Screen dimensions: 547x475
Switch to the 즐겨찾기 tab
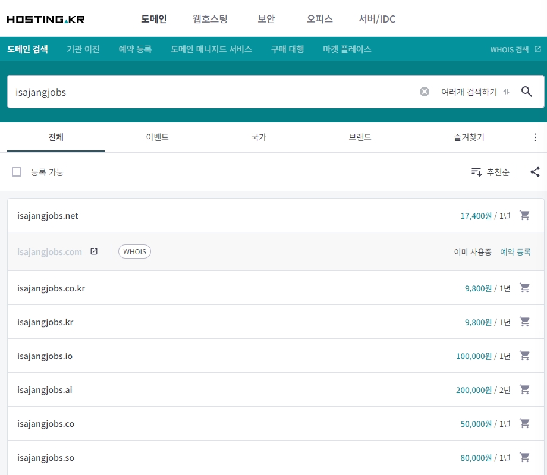point(469,137)
